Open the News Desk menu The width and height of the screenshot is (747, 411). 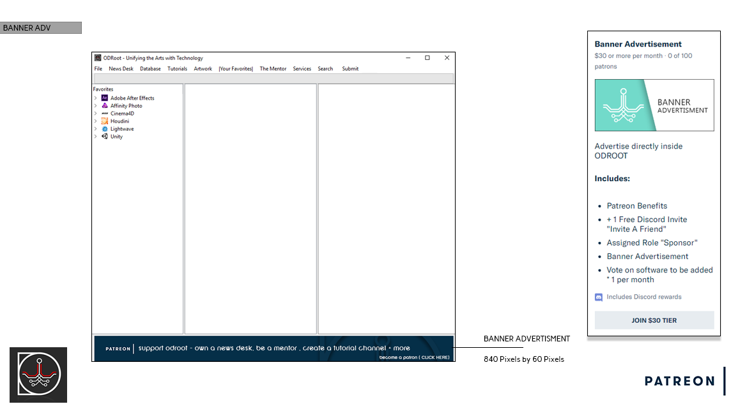click(121, 69)
